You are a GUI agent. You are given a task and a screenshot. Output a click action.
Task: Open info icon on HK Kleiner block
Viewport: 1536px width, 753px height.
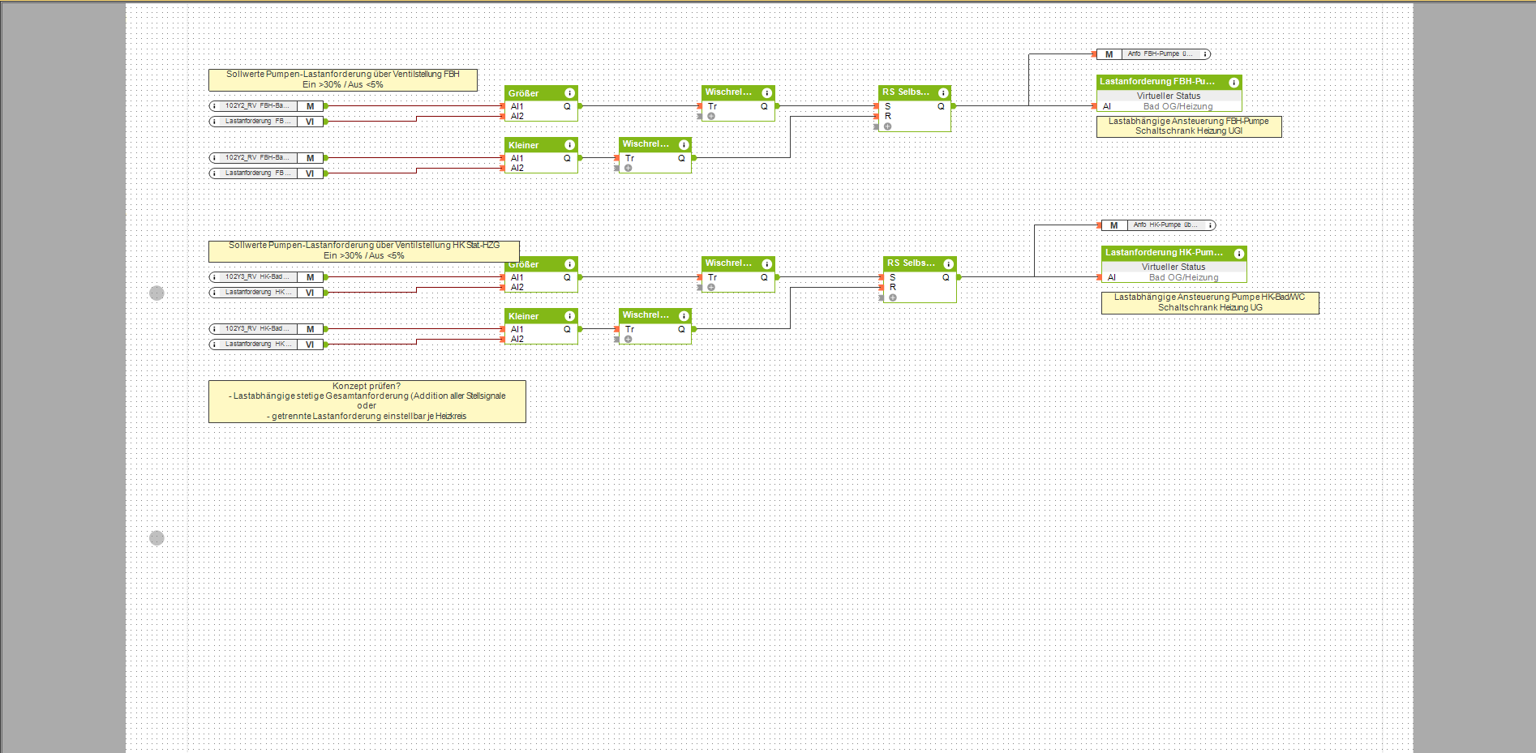(570, 316)
